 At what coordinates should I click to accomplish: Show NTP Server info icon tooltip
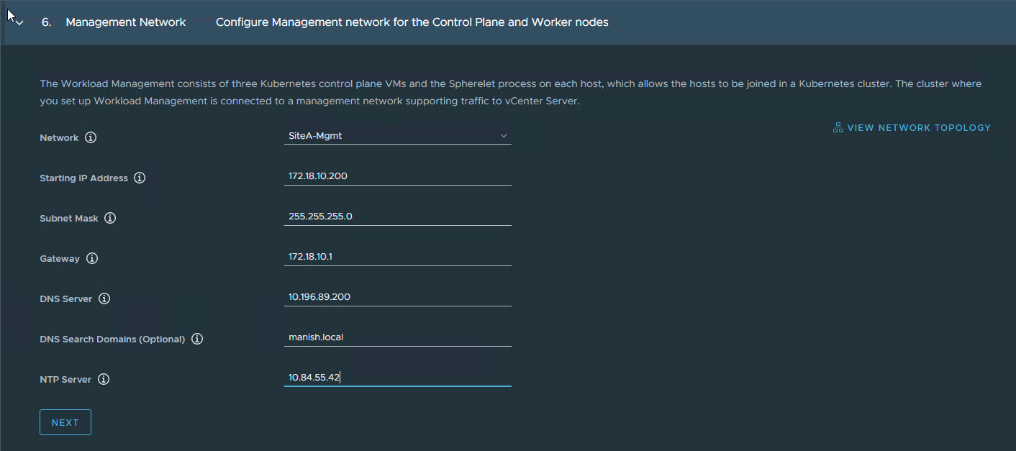(x=104, y=379)
